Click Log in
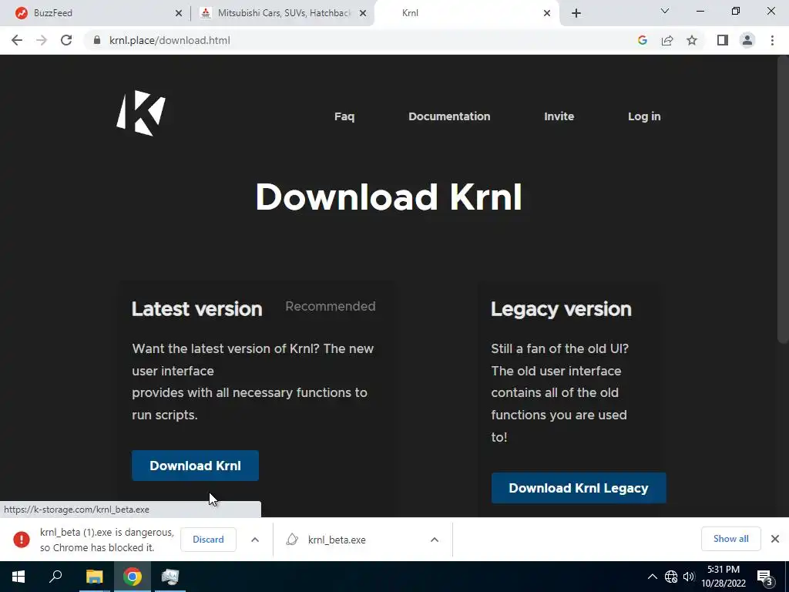The width and height of the screenshot is (789, 592). pyautogui.click(x=644, y=116)
